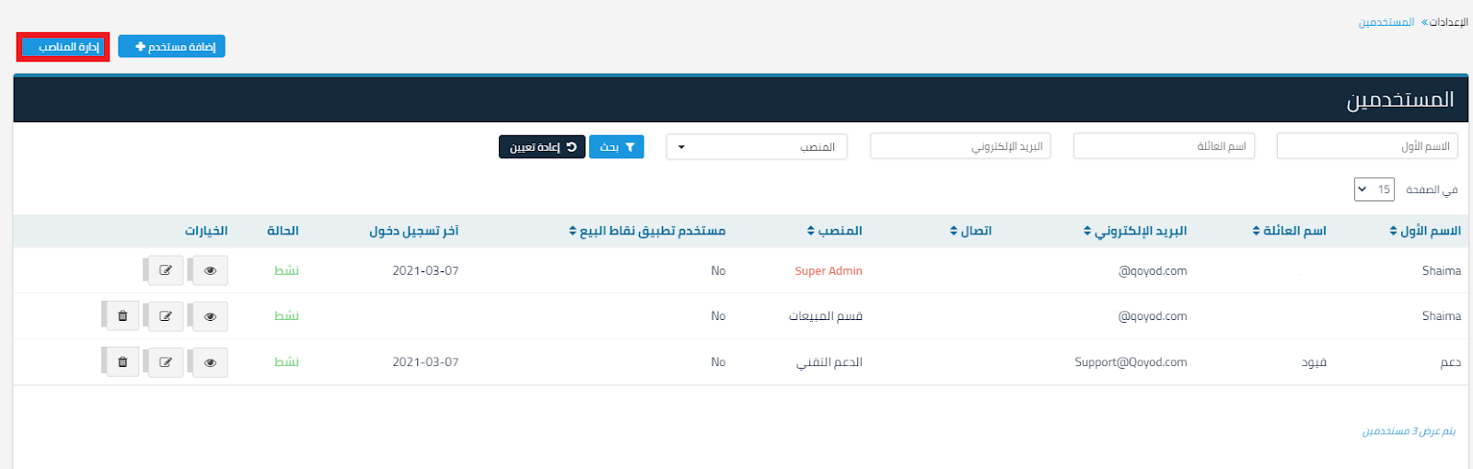View details of the قسم المبيعات user
The width and height of the screenshot is (1473, 469).
pyautogui.click(x=210, y=316)
